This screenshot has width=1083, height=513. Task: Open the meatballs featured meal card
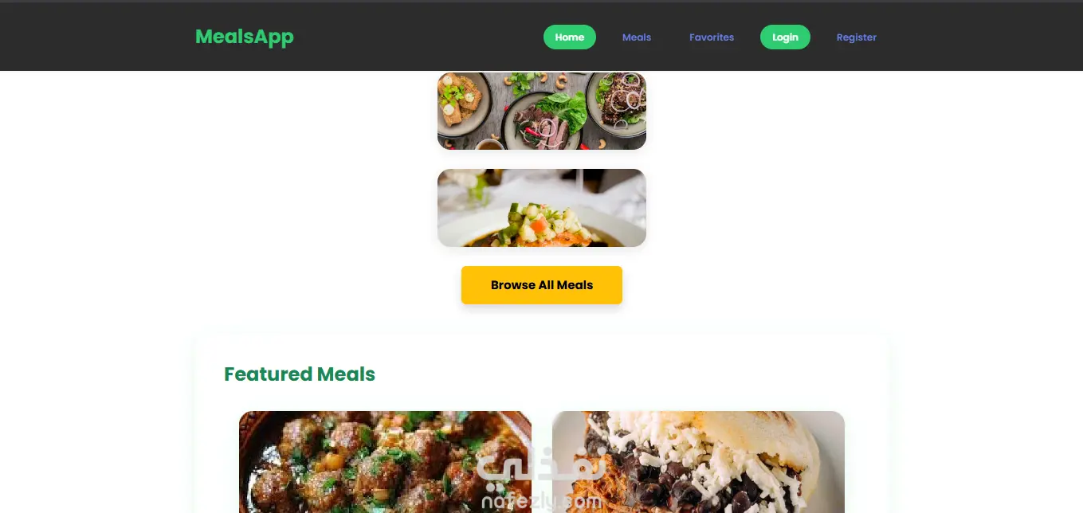pos(385,462)
